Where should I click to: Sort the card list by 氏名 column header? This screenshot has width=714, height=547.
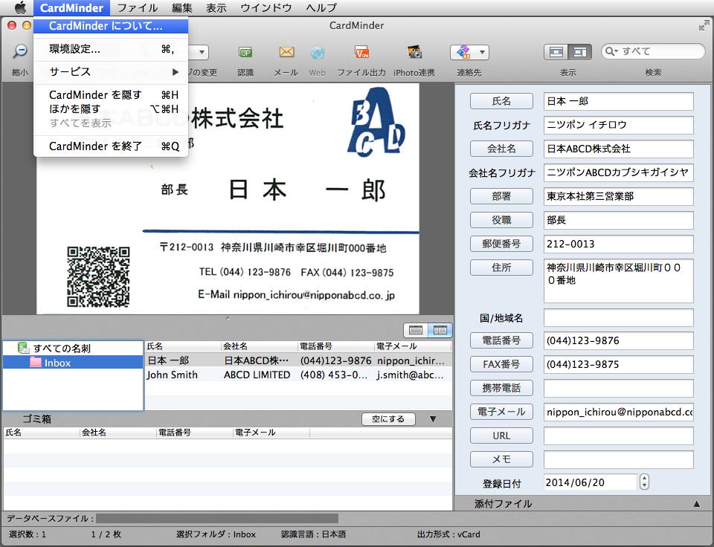[183, 346]
